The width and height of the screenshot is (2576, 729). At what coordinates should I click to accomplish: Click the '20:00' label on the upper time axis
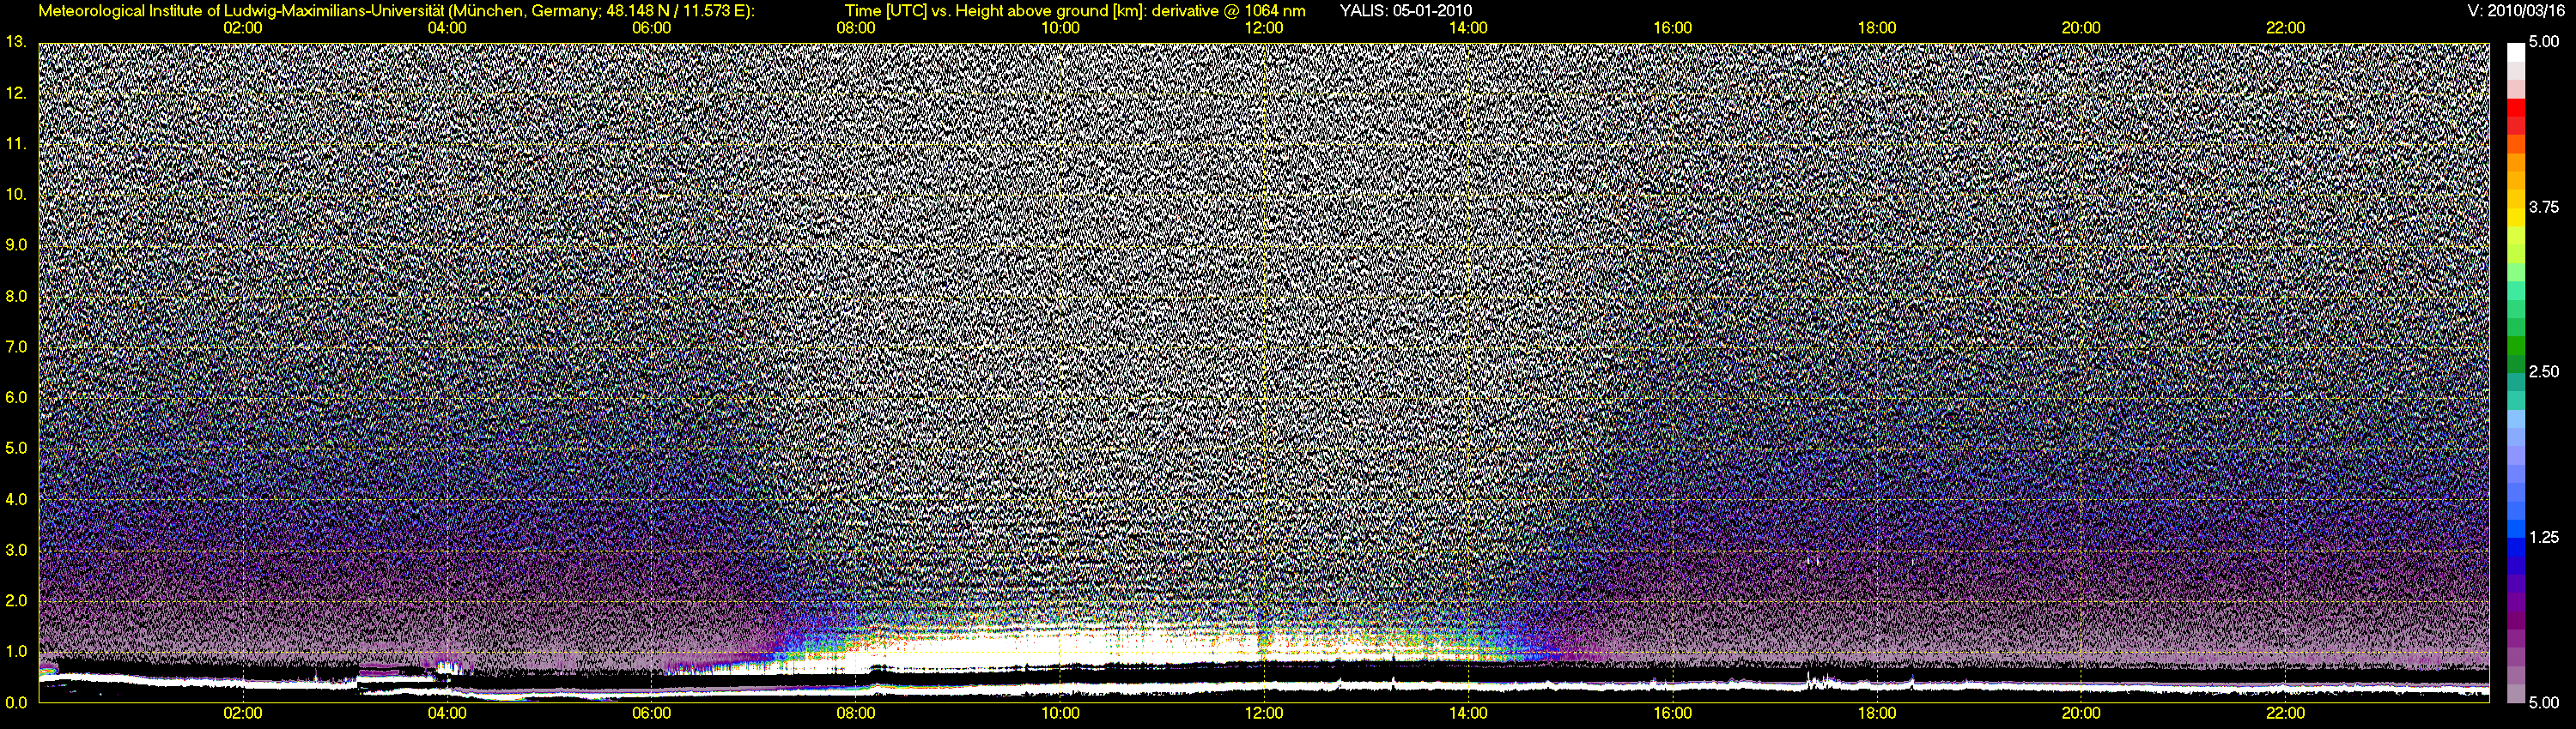coord(2081,28)
